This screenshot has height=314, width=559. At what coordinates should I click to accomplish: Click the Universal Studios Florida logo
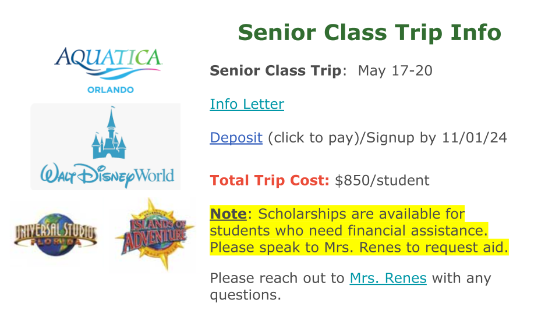(x=56, y=232)
